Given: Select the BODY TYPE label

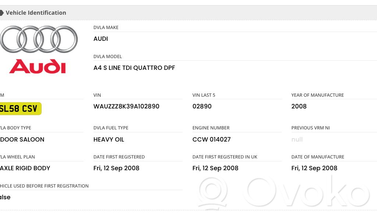Looking at the screenshot, I should 15,128.
